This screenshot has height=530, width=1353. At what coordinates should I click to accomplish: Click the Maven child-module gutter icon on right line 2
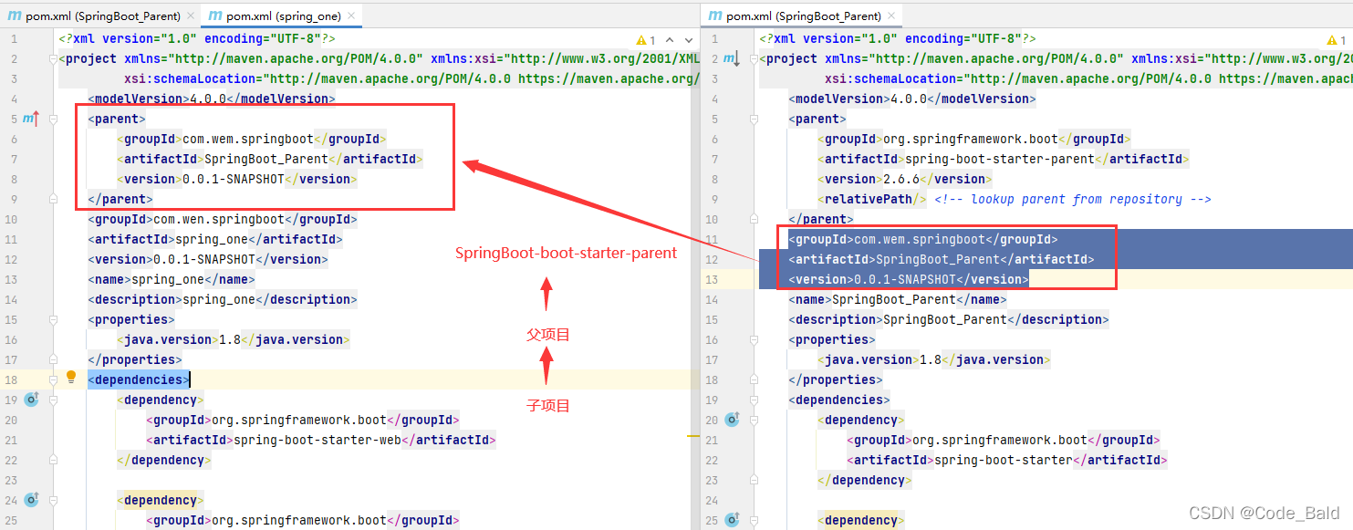pos(732,58)
